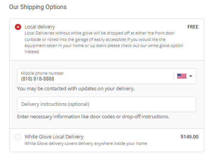Click the $149.00 price label

point(189,137)
